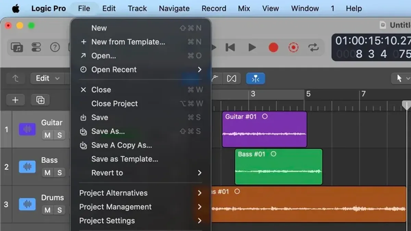Click the loop circle on Guitar #01 region
The width and height of the screenshot is (411, 231).
265,116
